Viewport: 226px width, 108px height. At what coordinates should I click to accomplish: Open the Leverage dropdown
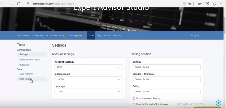pos(88,92)
